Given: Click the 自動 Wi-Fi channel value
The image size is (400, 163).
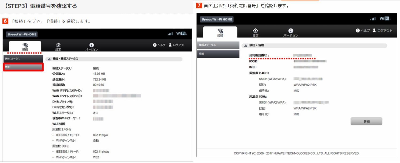Looking at the screenshot, I should tap(96, 141).
